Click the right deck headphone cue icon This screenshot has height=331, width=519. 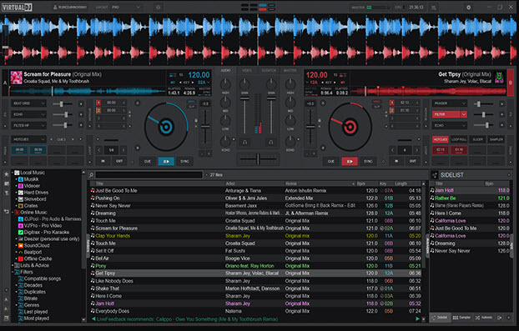coord(270,143)
